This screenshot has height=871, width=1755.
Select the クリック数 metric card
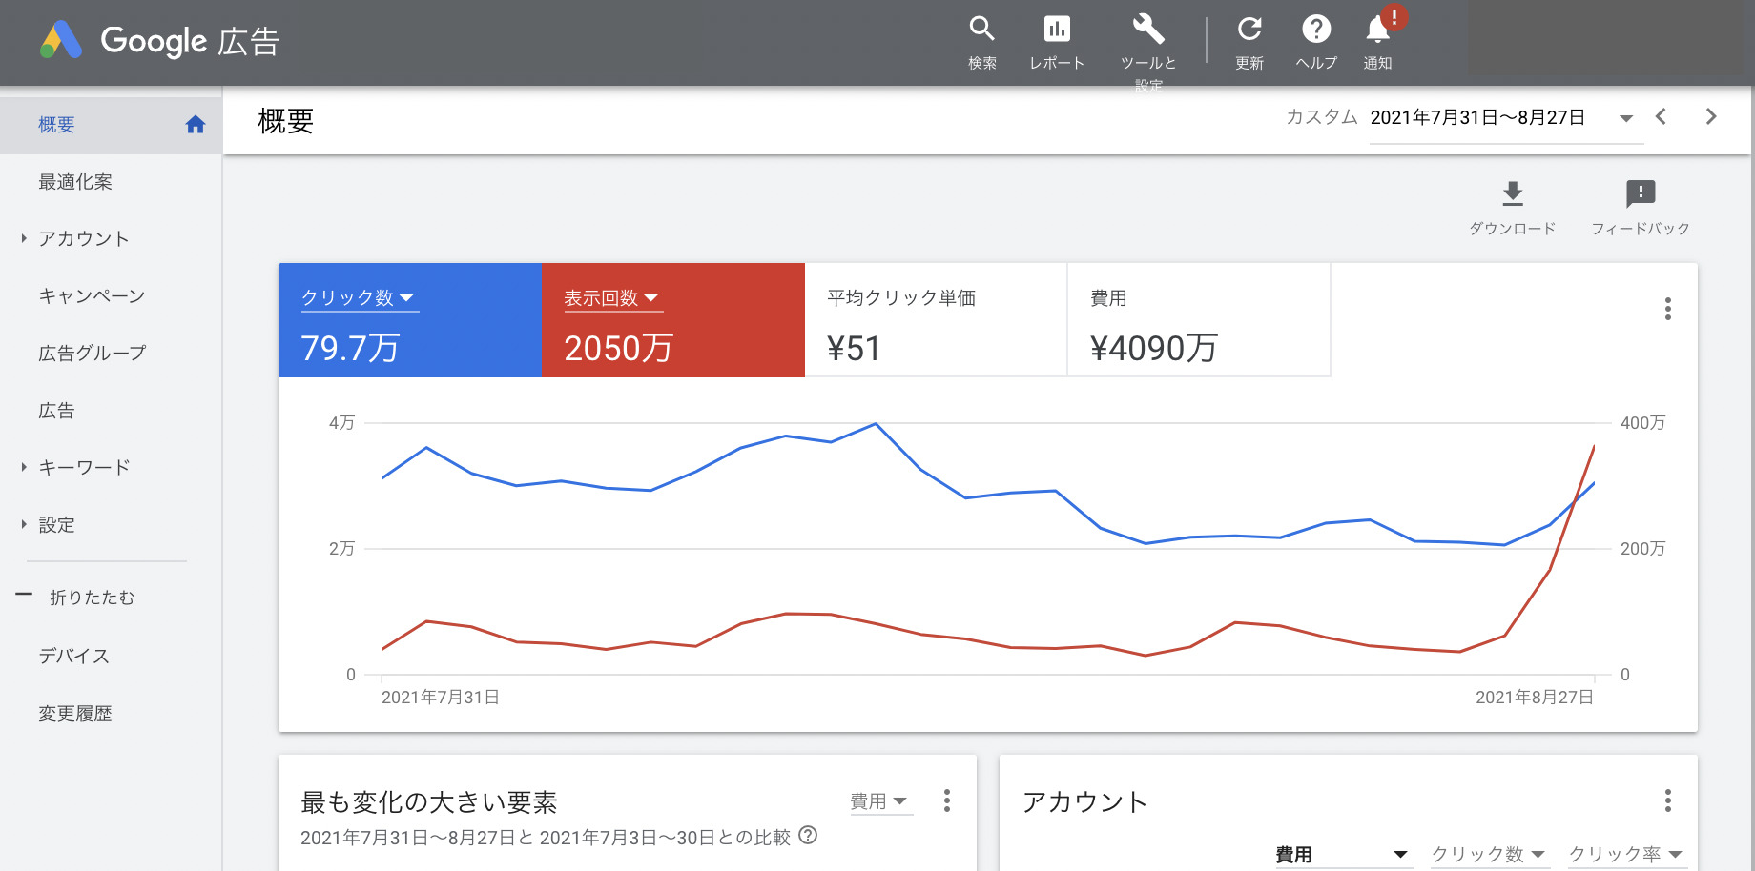(x=408, y=320)
